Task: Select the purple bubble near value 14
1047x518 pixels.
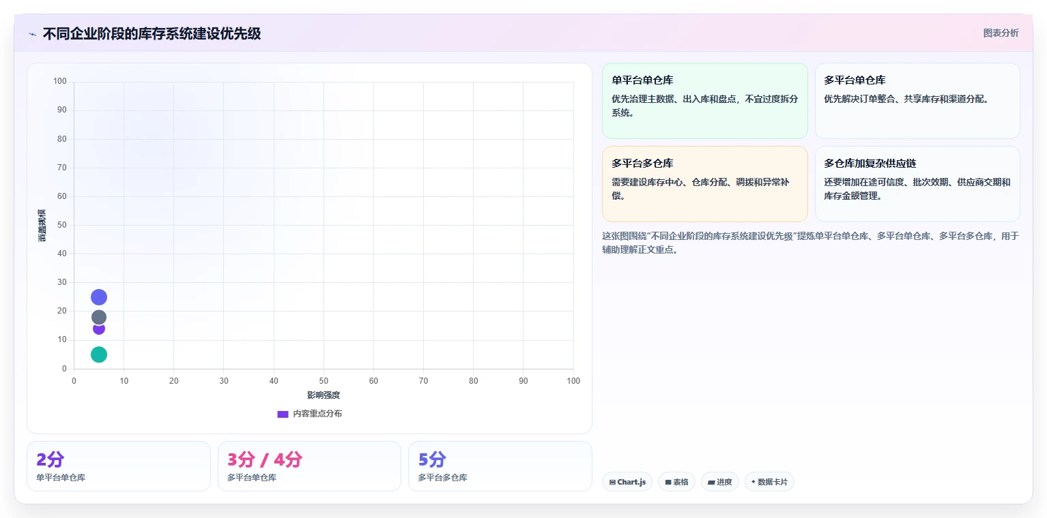Action: [x=99, y=329]
